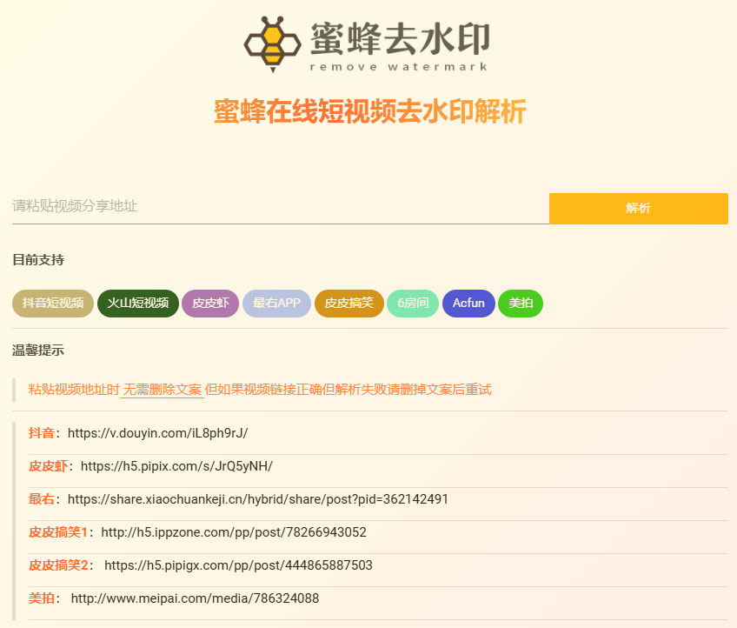This screenshot has height=628, width=737.
Task: Click the 蜜蜂去水印 logo text
Action: [x=400, y=38]
